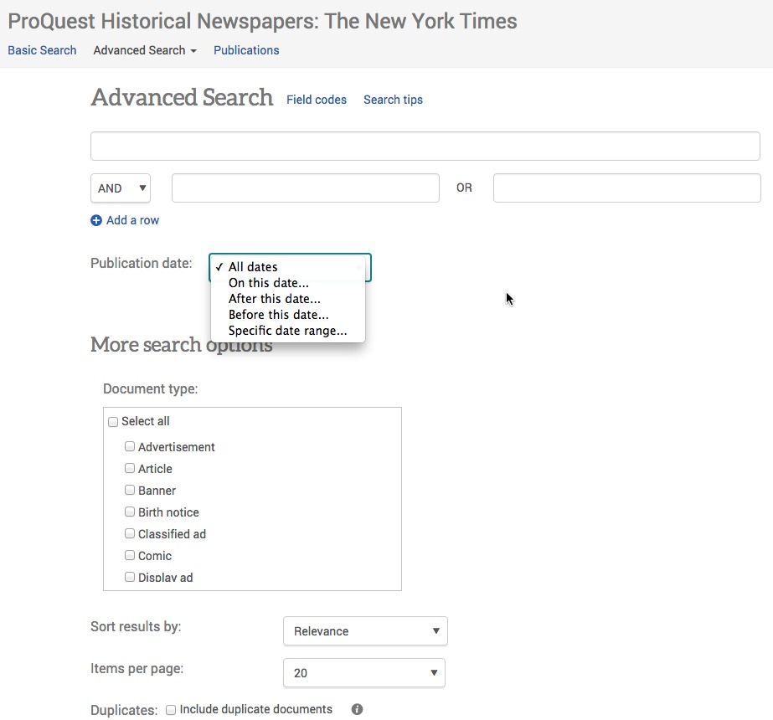Check the Birth notice document type
The width and height of the screenshot is (773, 720).
(130, 512)
